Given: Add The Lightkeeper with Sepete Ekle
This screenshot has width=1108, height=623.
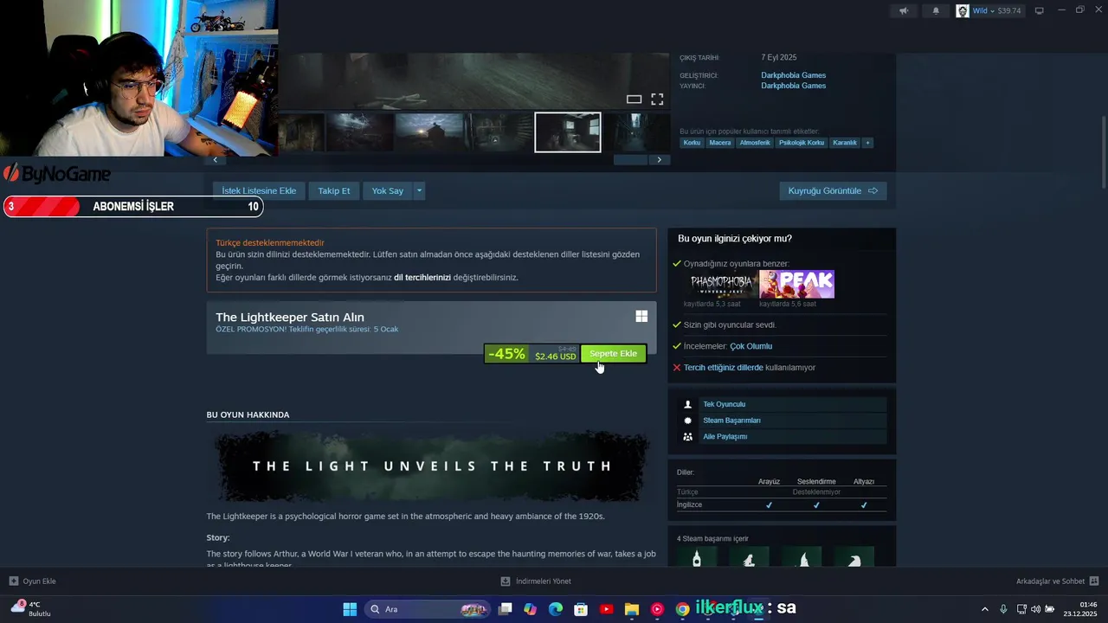Looking at the screenshot, I should (613, 354).
